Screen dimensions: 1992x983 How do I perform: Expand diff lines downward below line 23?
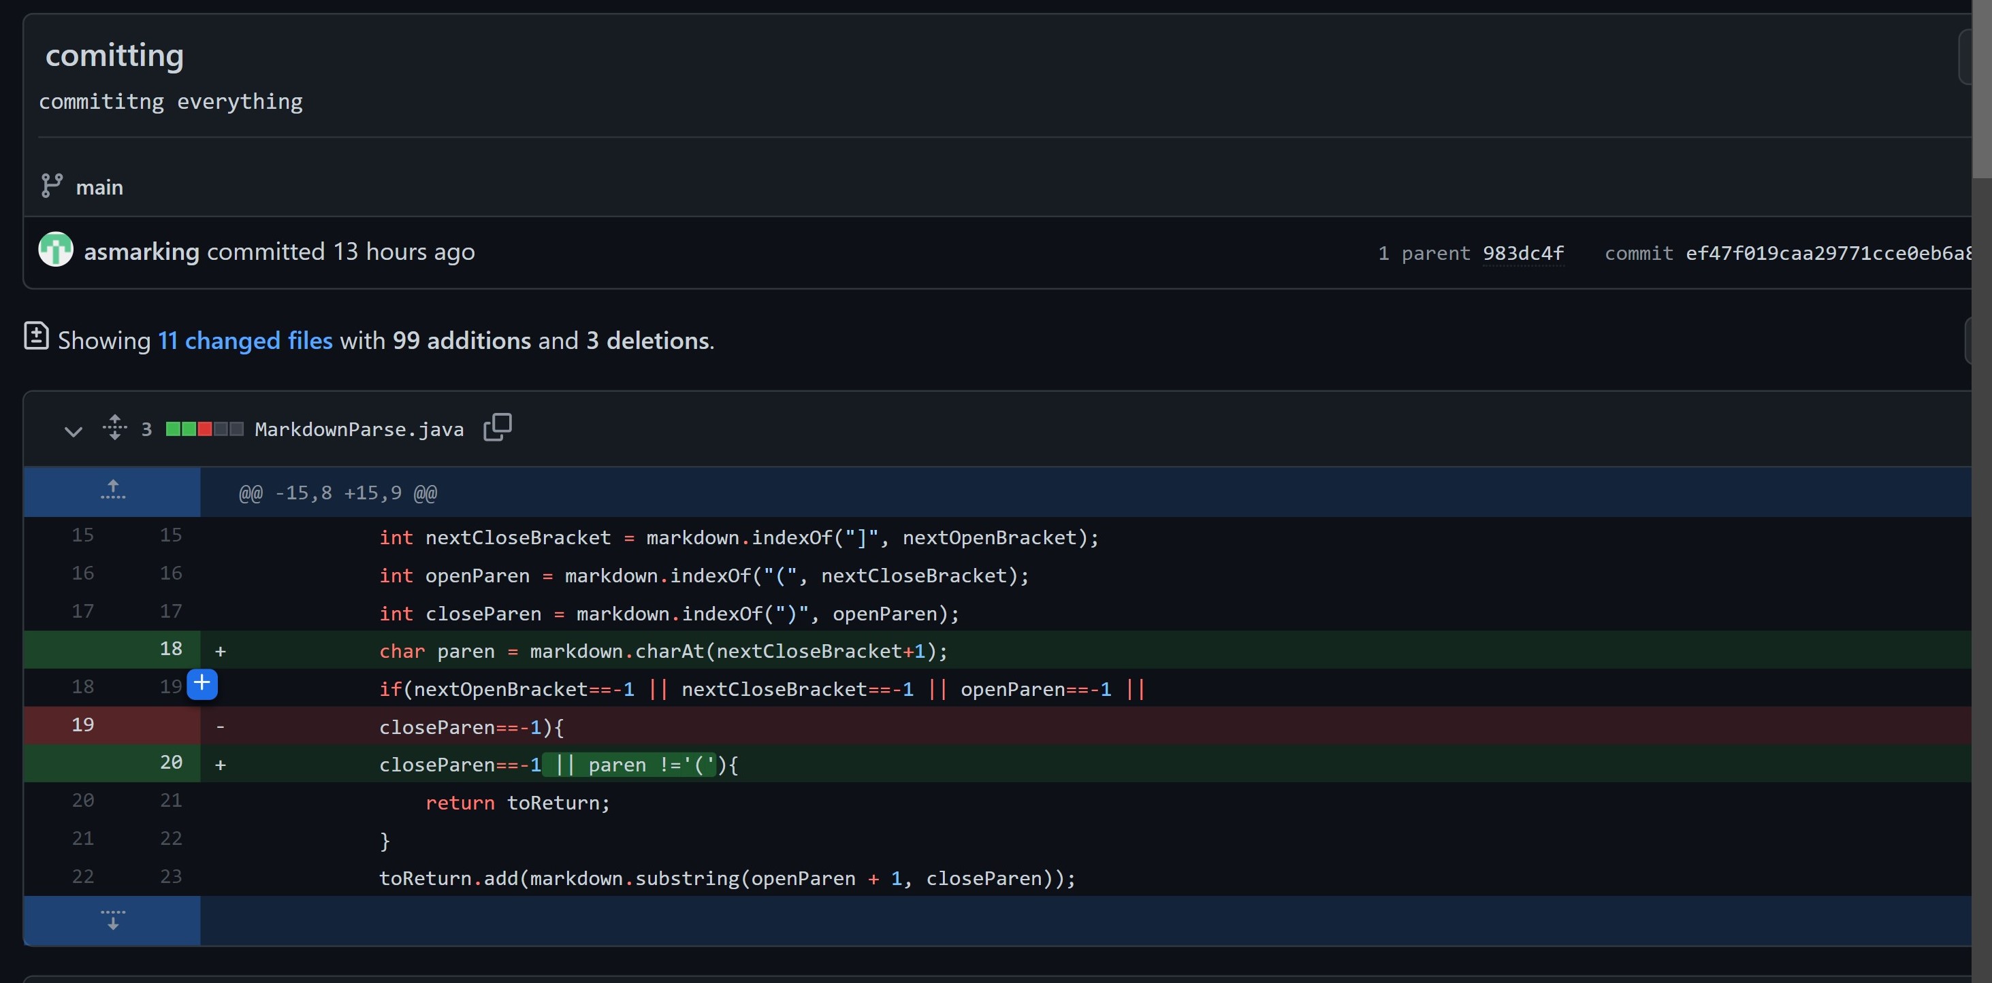tap(112, 920)
